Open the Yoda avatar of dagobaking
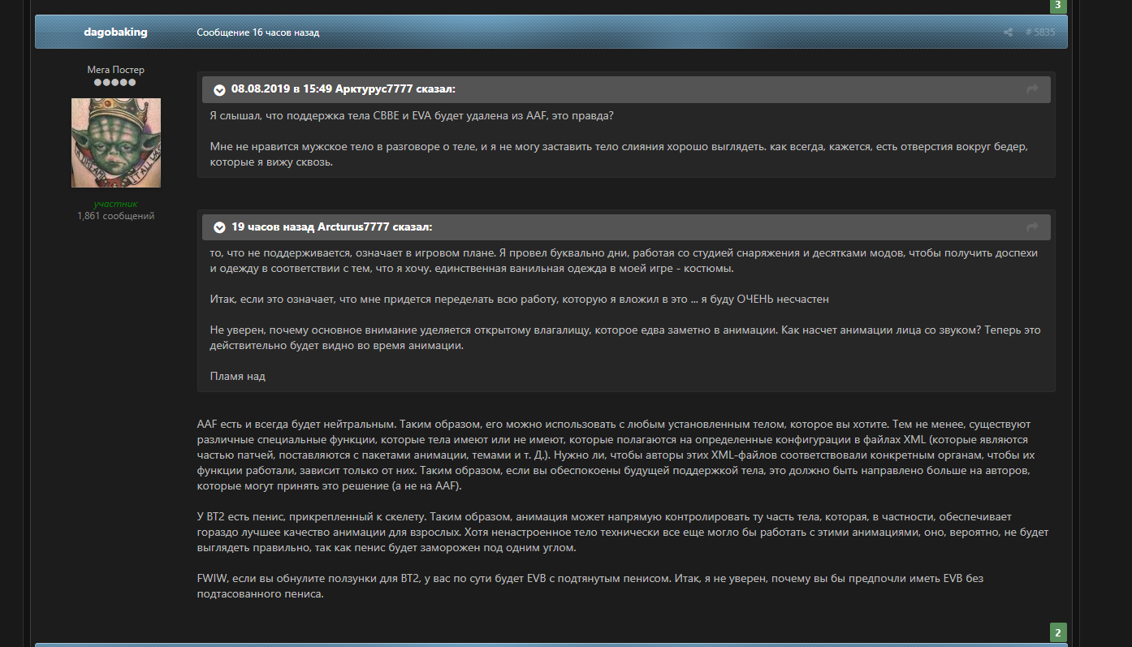Image resolution: width=1132 pixels, height=647 pixels. [115, 143]
